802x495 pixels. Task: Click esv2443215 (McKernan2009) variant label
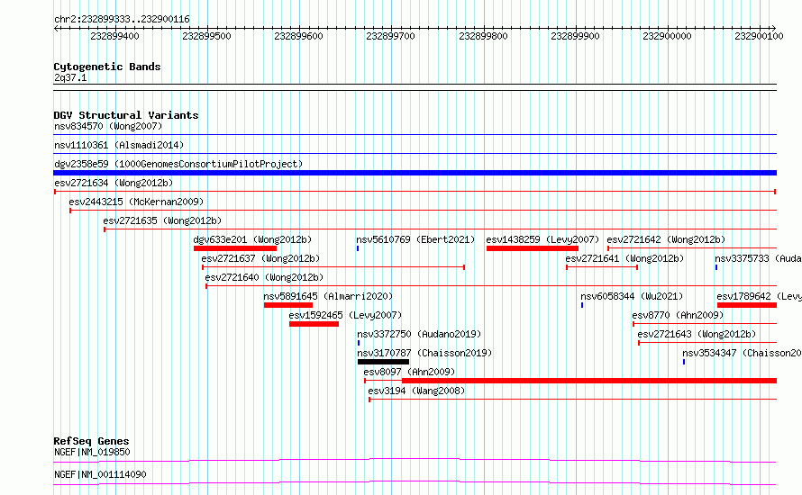point(136,202)
